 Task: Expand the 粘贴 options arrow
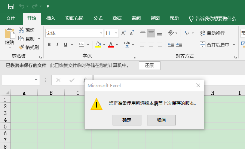(x=10, y=48)
